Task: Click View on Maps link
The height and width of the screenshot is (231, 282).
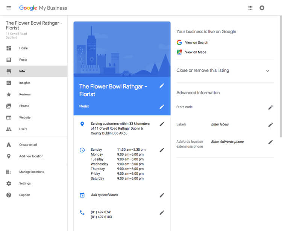Action: tap(196, 52)
